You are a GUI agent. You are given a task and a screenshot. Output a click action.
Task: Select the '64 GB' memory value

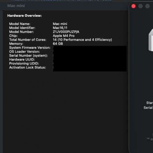pos(58,44)
